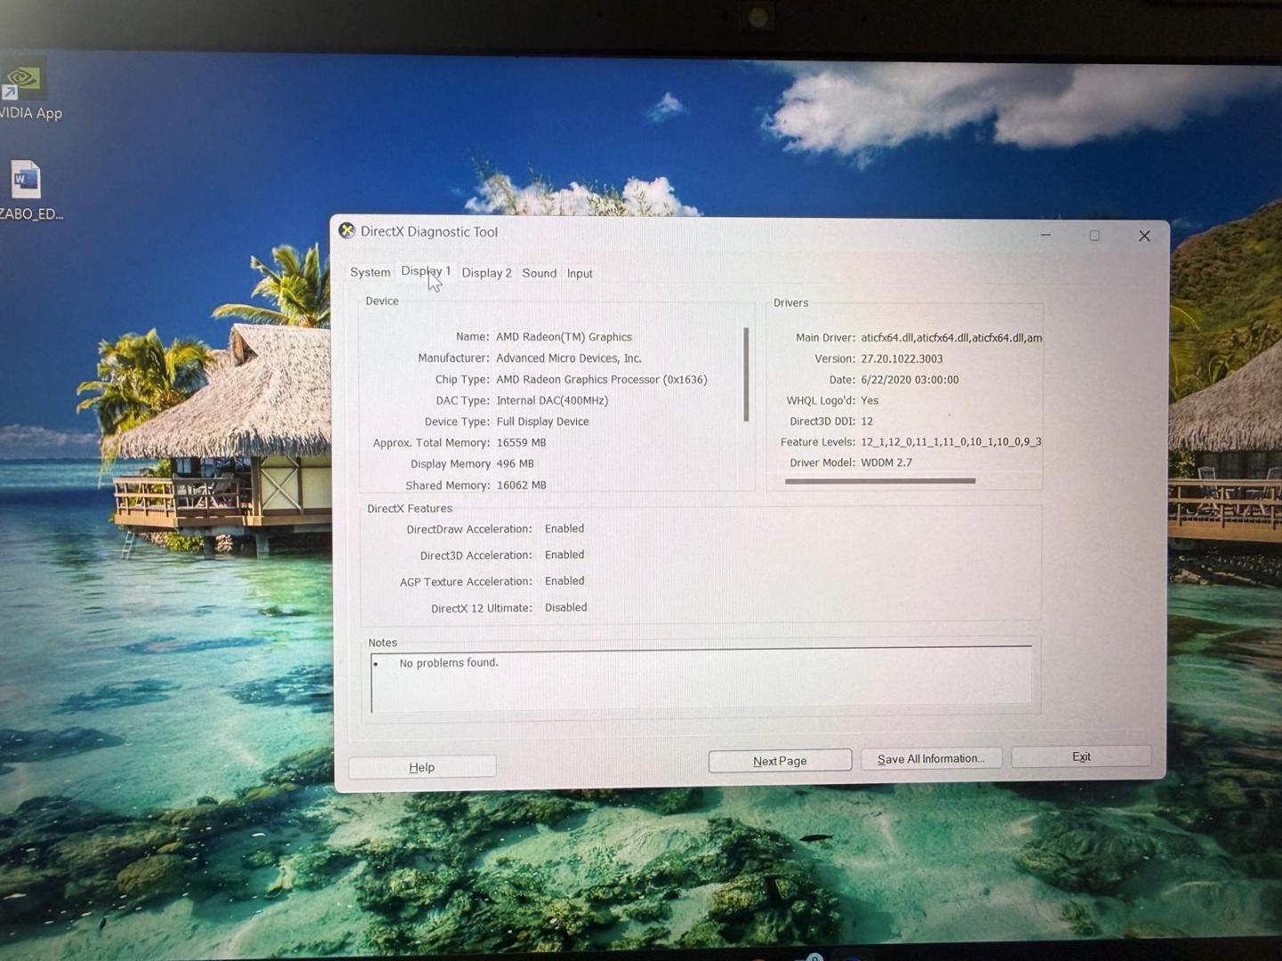
Task: Click the Display 1 tab
Action: click(x=426, y=271)
